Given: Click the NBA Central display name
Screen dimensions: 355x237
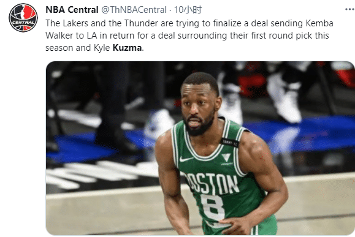Looking at the screenshot, I should pos(72,10).
